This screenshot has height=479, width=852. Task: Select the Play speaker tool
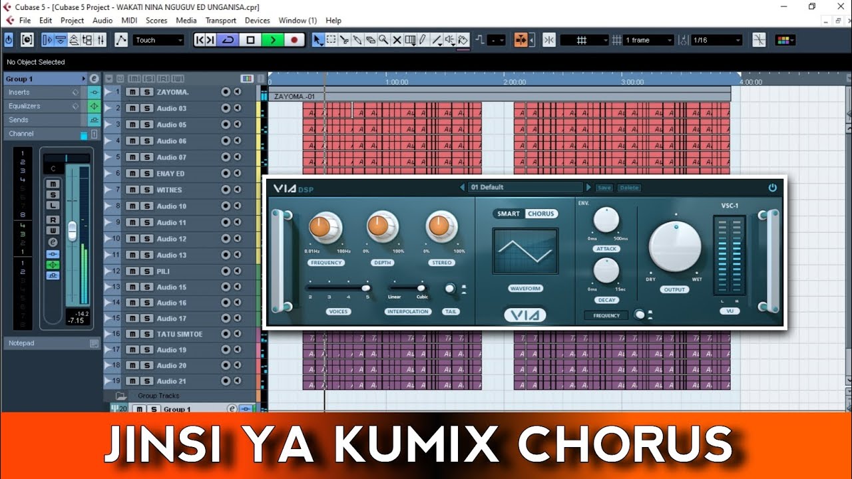click(450, 40)
